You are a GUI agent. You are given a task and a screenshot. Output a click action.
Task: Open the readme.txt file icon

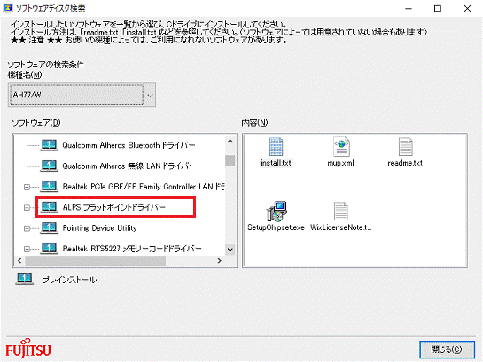pos(405,147)
